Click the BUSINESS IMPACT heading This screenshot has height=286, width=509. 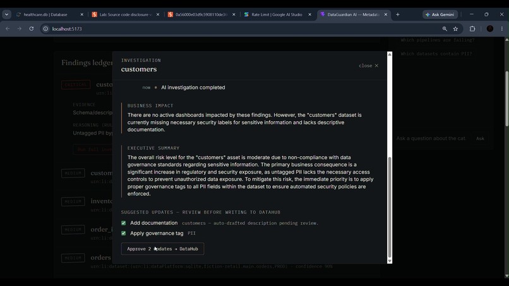click(x=150, y=105)
